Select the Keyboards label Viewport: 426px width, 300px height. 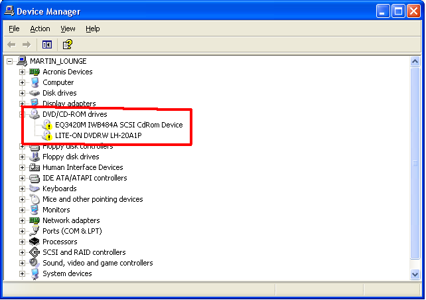tap(60, 188)
